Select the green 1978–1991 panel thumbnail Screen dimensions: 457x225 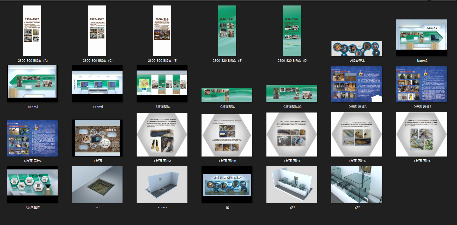click(227, 31)
